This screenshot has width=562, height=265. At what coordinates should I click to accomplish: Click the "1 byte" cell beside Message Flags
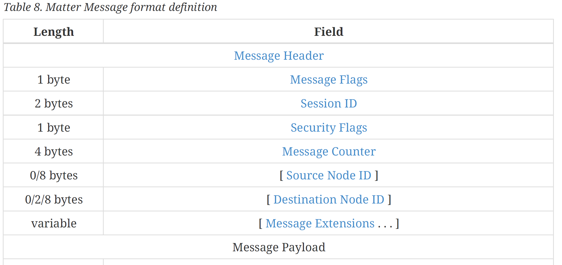(53, 80)
